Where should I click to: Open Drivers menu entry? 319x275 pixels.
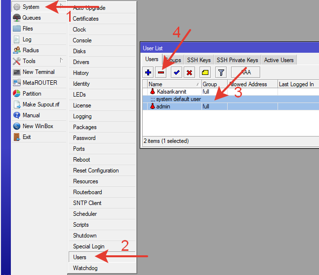point(102,62)
